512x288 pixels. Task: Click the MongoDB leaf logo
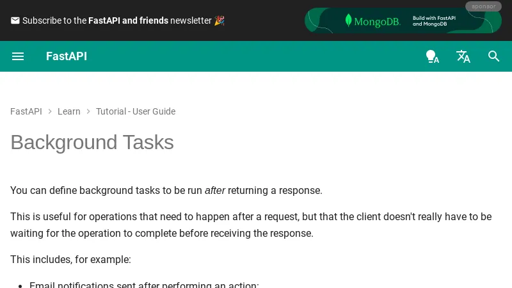pos(348,20)
